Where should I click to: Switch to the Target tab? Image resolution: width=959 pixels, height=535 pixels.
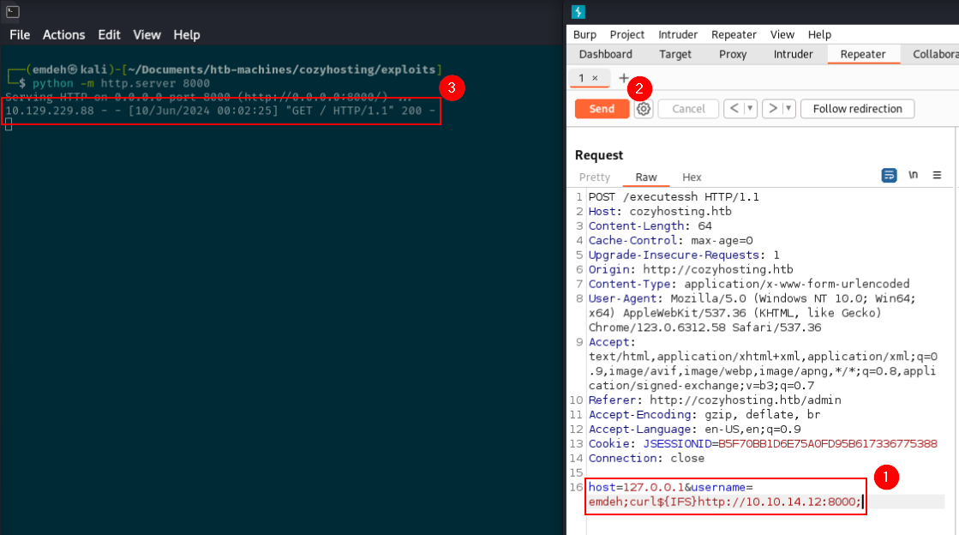pyautogui.click(x=675, y=55)
